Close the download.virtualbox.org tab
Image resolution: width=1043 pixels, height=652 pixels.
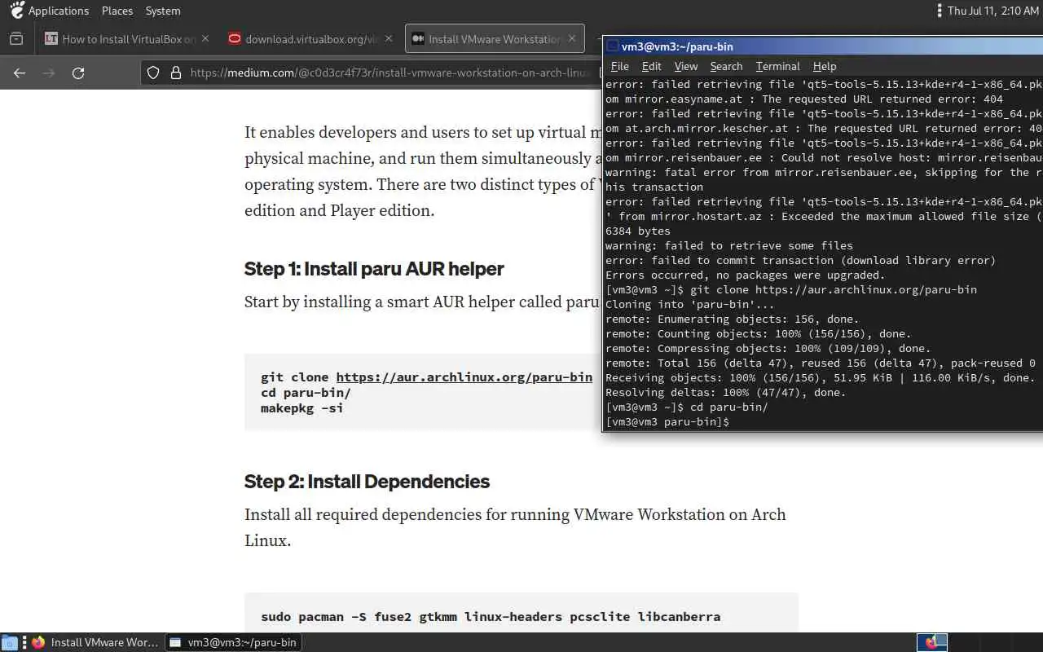pos(389,38)
